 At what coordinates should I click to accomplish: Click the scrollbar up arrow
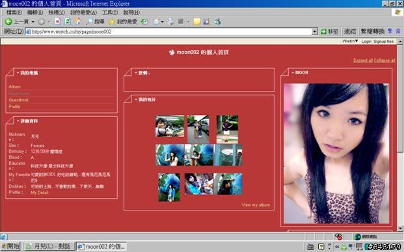pos(400,41)
